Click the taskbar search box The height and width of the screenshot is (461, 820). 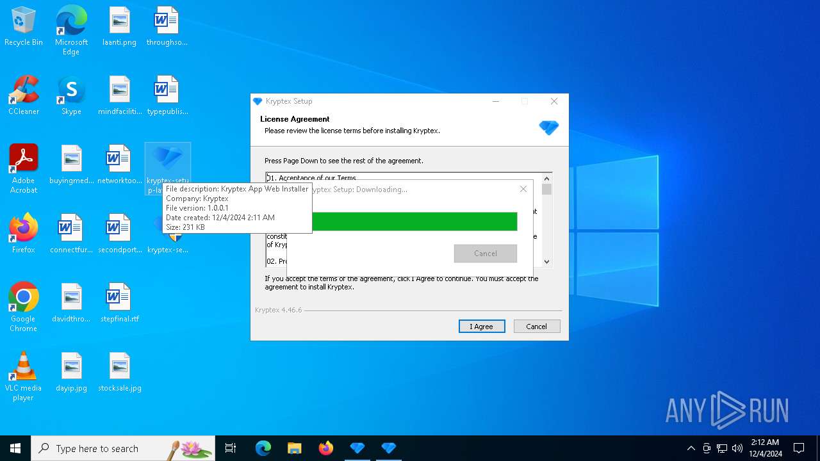click(123, 448)
